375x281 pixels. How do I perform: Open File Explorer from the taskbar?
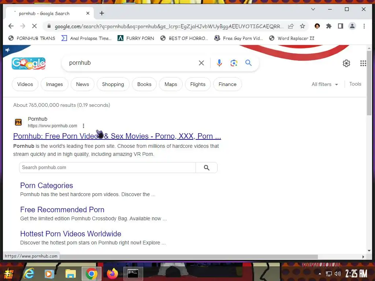tap(71, 274)
